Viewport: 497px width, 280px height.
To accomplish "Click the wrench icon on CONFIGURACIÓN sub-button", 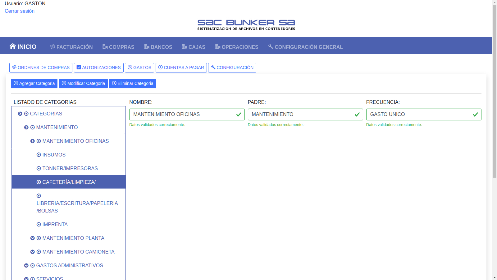I will click(x=213, y=67).
